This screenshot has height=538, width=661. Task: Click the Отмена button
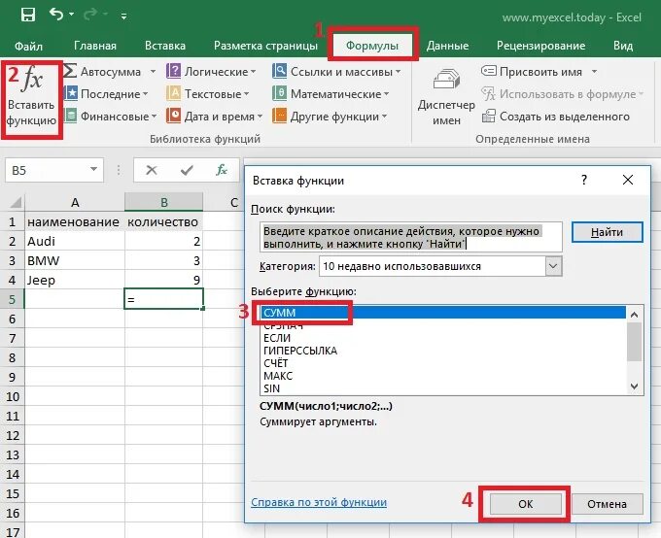click(x=607, y=504)
